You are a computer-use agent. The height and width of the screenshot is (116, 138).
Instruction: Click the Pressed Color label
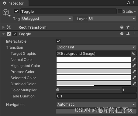point(22,72)
